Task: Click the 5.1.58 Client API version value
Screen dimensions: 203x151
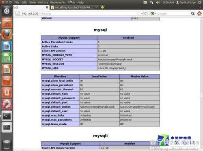Action: pos(101,51)
